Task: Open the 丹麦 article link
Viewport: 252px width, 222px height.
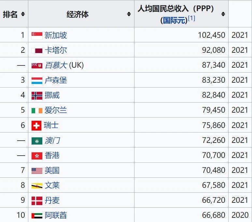Action: [52, 200]
